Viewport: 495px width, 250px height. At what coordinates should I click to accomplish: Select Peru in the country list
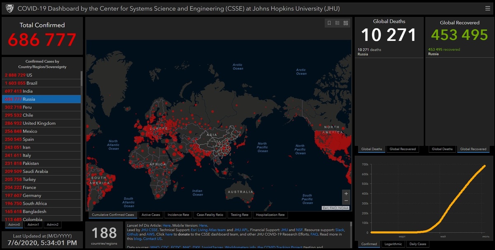(x=41, y=107)
